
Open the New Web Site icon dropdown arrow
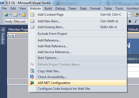11,14
